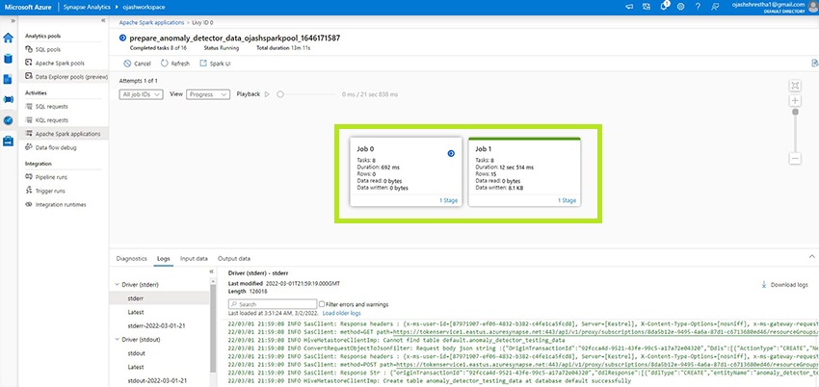This screenshot has width=819, height=387.
Task: Open directories and subscriptions icon
Action: [647, 7]
